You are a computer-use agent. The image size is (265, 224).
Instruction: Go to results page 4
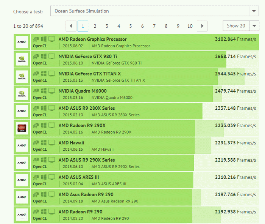(118, 26)
